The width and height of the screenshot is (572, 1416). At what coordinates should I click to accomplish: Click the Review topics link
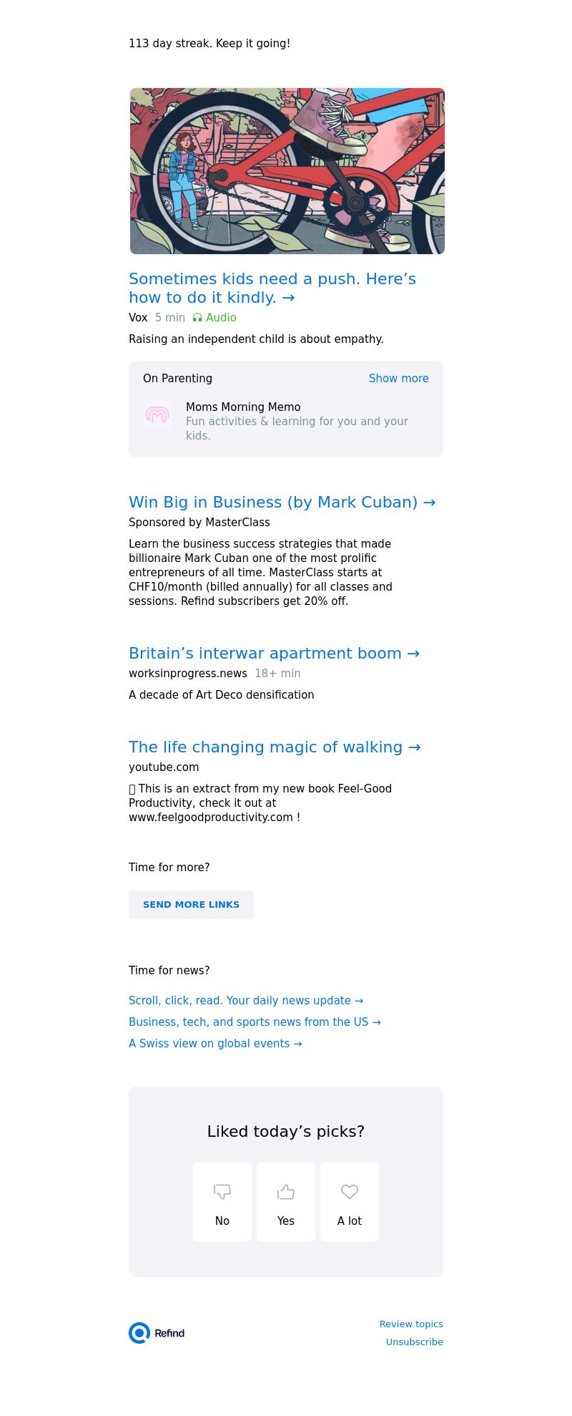411,1324
